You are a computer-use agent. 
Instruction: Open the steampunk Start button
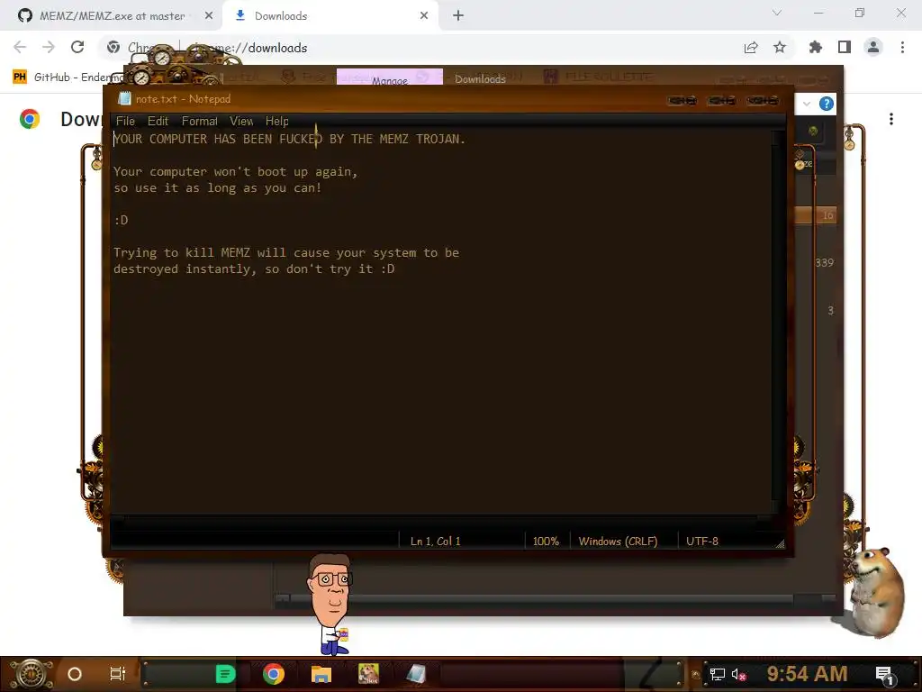[32, 674]
